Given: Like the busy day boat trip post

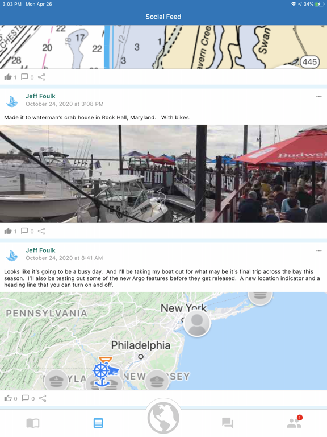Looking at the screenshot, I should click(8, 398).
